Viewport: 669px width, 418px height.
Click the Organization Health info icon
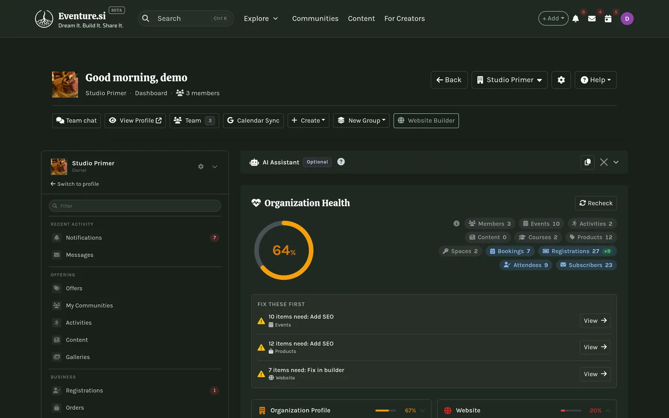(456, 223)
